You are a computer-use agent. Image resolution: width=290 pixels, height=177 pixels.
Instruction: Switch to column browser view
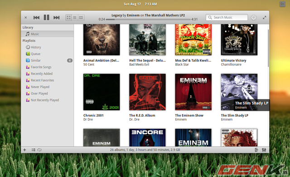click(x=81, y=18)
